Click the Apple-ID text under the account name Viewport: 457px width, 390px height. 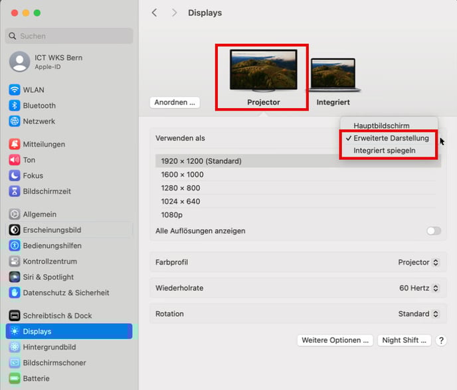tap(48, 67)
